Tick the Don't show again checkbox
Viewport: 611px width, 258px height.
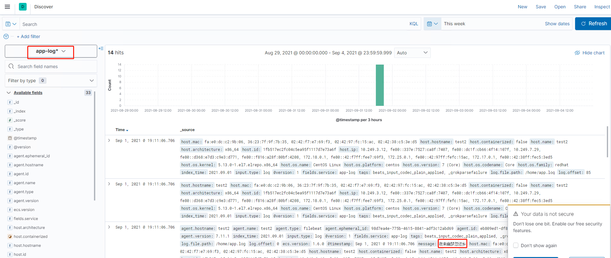click(516, 245)
